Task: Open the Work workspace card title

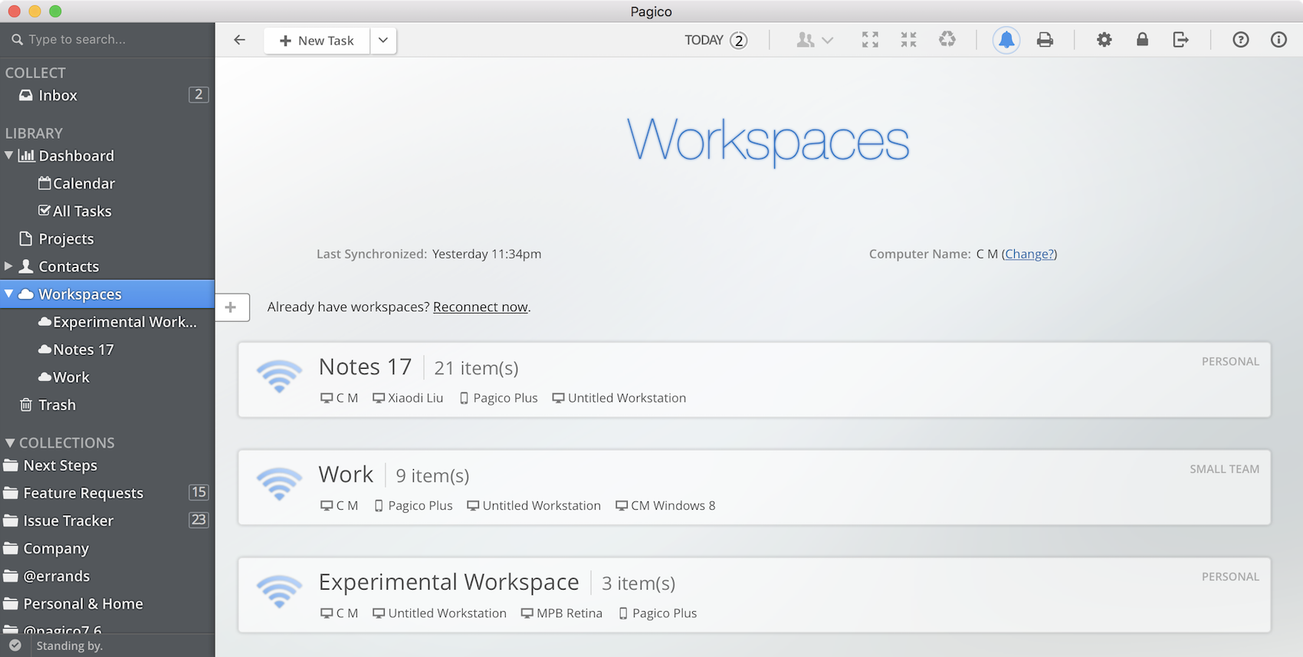Action: (x=346, y=474)
